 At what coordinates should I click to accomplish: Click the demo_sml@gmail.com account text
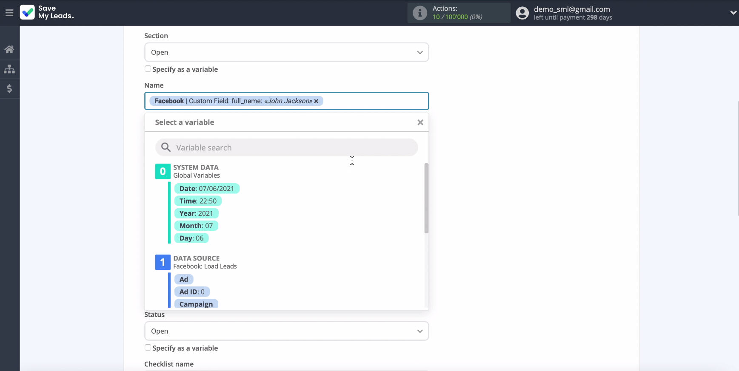(x=572, y=9)
